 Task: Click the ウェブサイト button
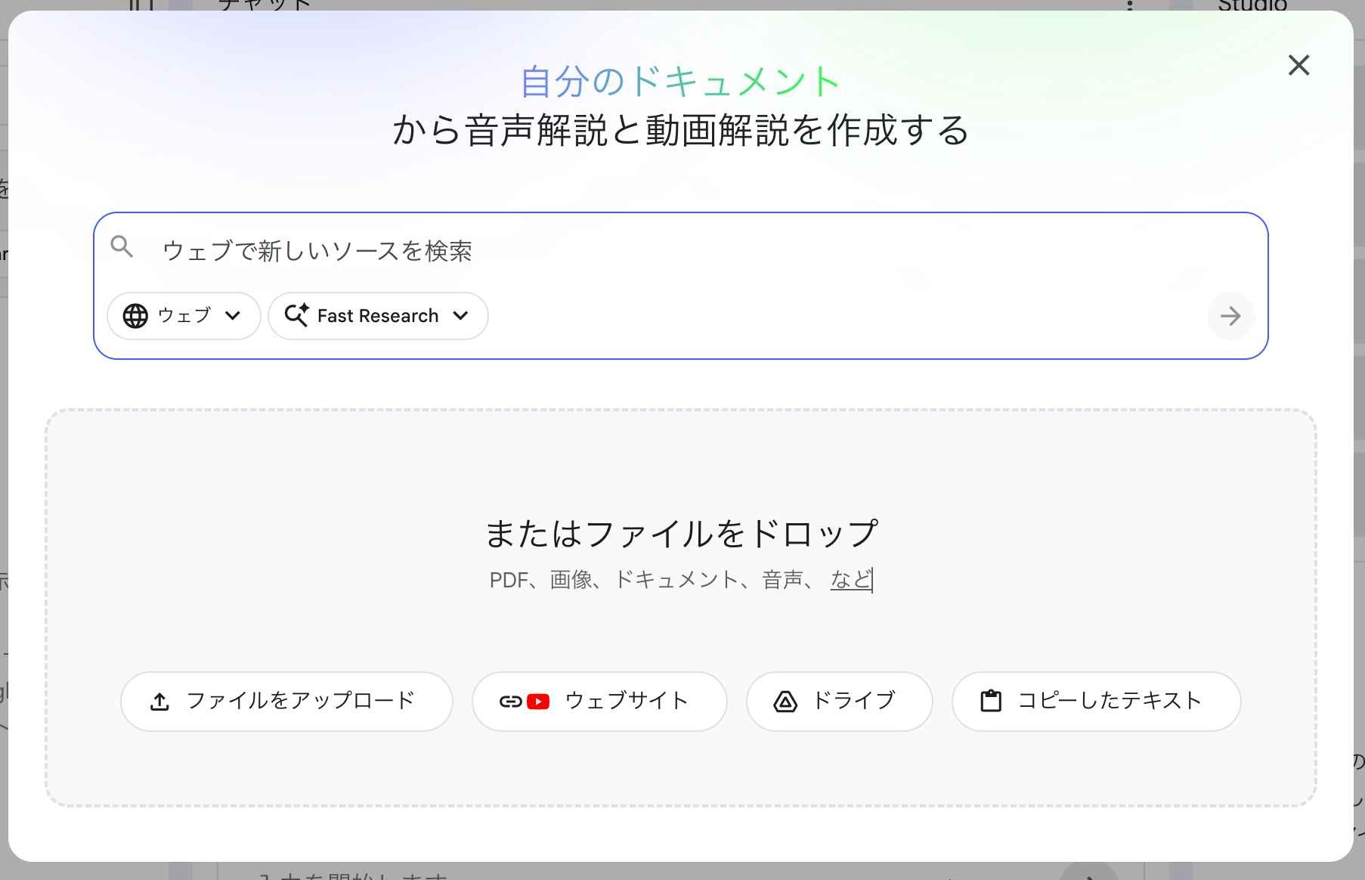coord(599,702)
